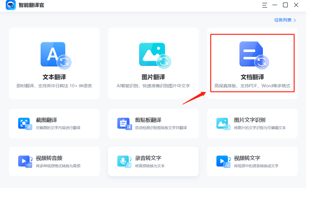Select the 剪贴板翻译 label

tap(148, 120)
